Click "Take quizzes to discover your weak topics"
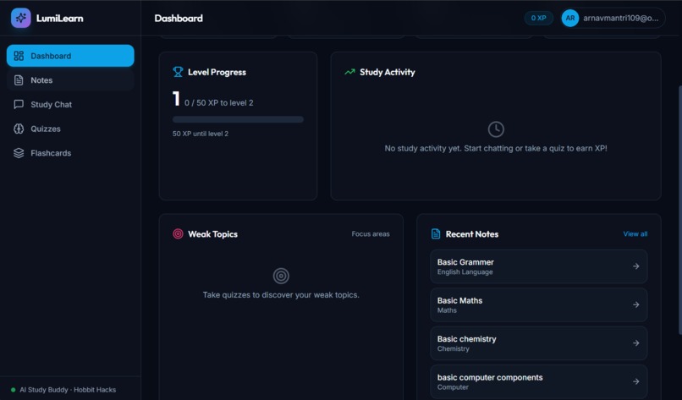682x400 pixels. point(281,295)
